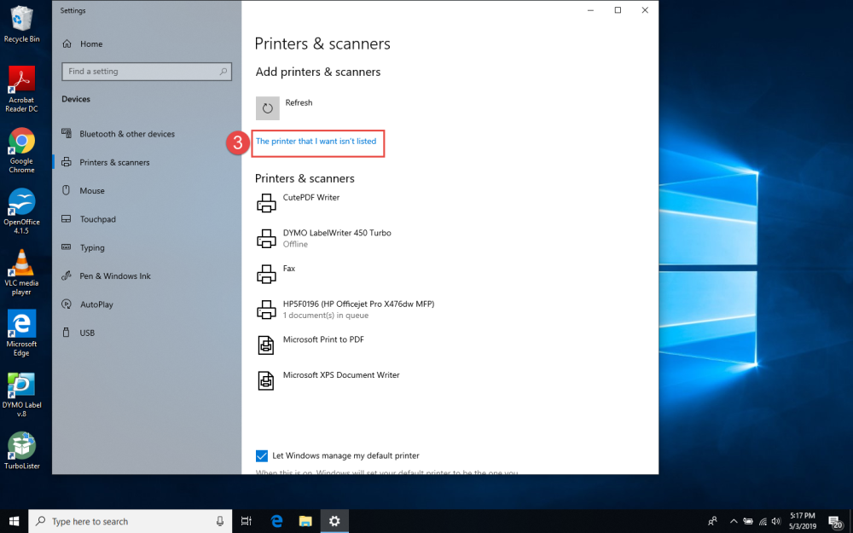Open Google Chrome desktop shortcut
This screenshot has width=853, height=533.
pyautogui.click(x=22, y=150)
